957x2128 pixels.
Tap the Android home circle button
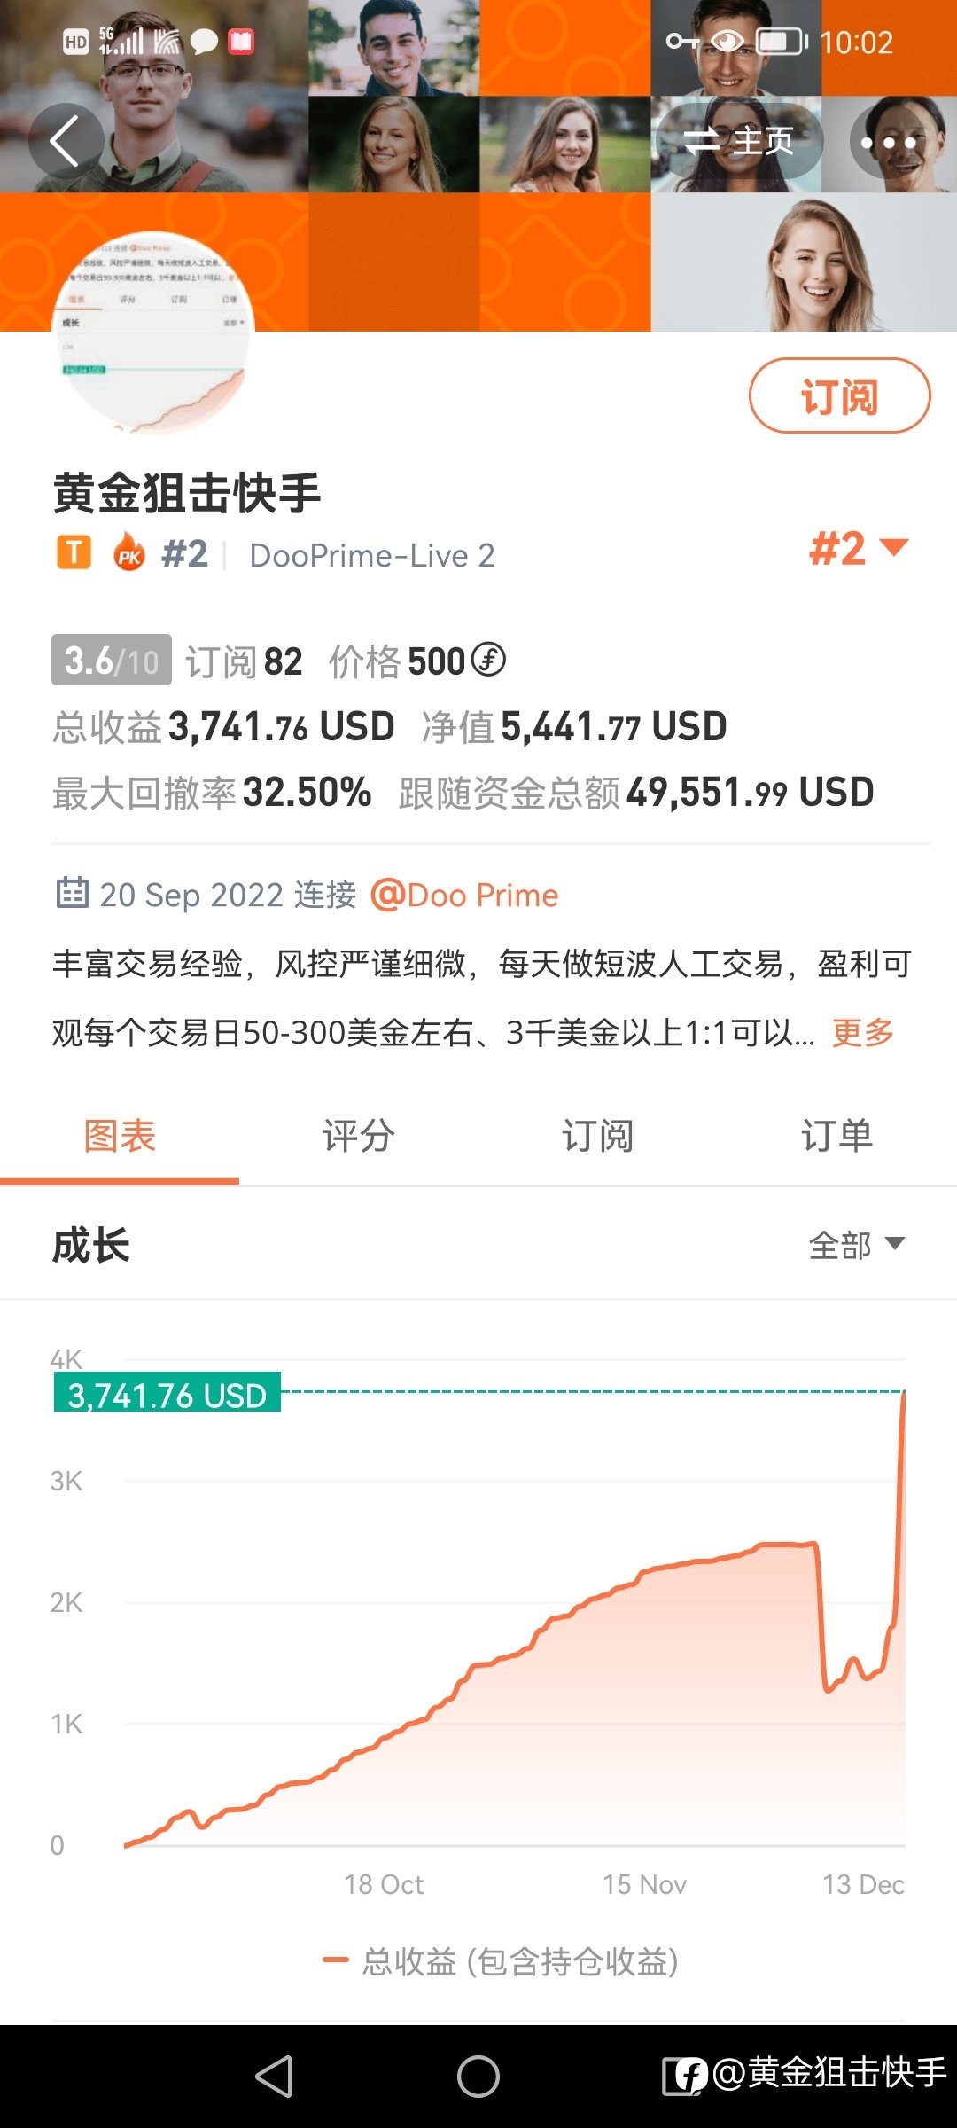(478, 2077)
